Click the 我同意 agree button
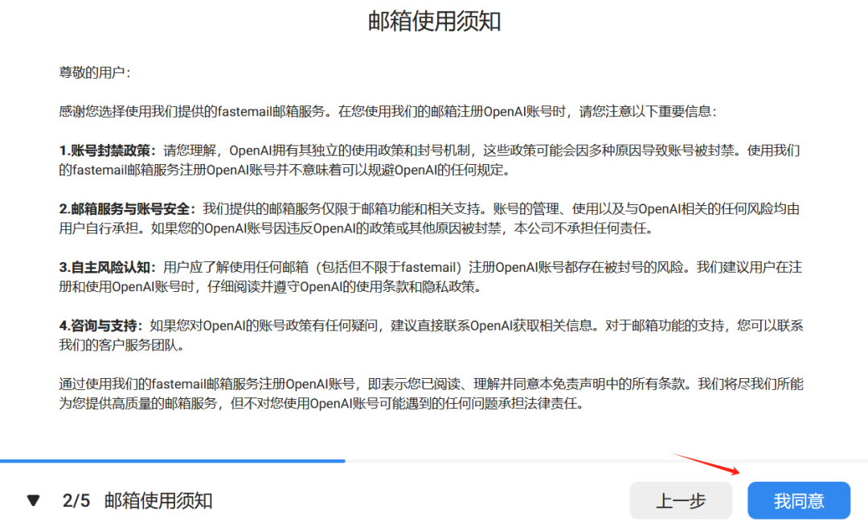The image size is (868, 522). (x=799, y=500)
